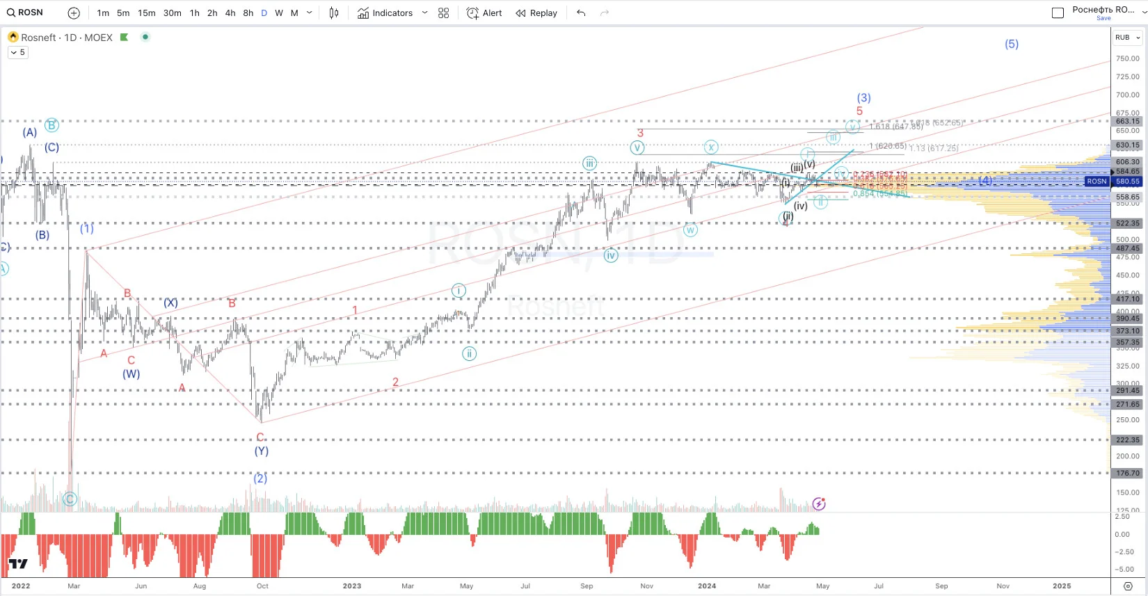Redo the chart action
Screen dimensions: 1148x596
click(x=605, y=13)
